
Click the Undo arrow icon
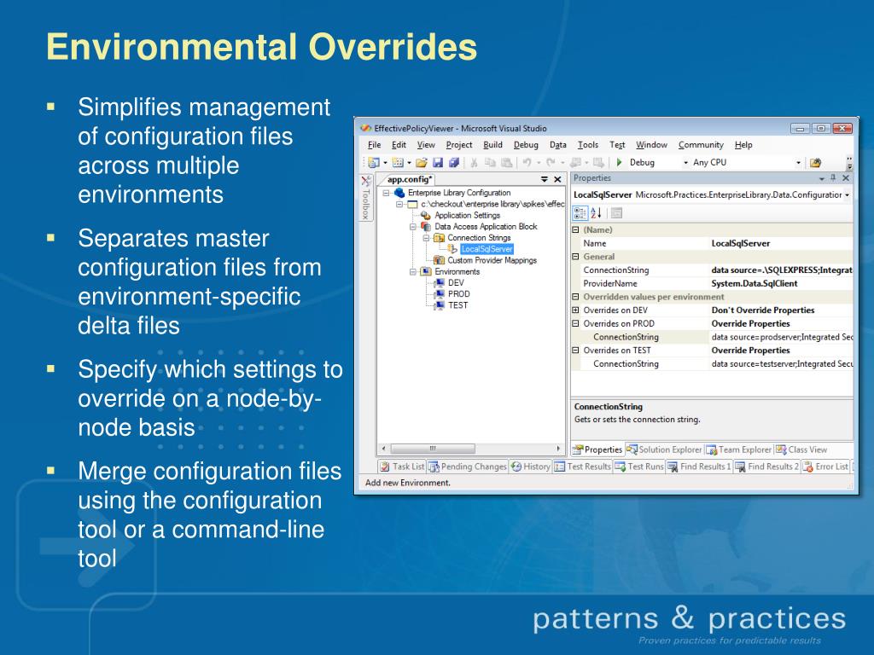tap(527, 163)
